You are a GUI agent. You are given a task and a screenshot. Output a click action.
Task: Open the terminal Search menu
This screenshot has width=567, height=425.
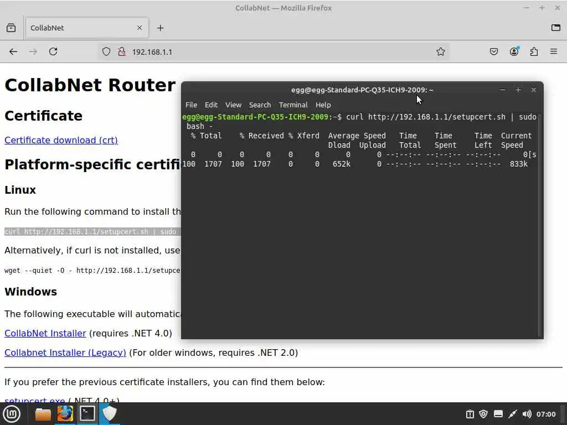[x=260, y=105]
